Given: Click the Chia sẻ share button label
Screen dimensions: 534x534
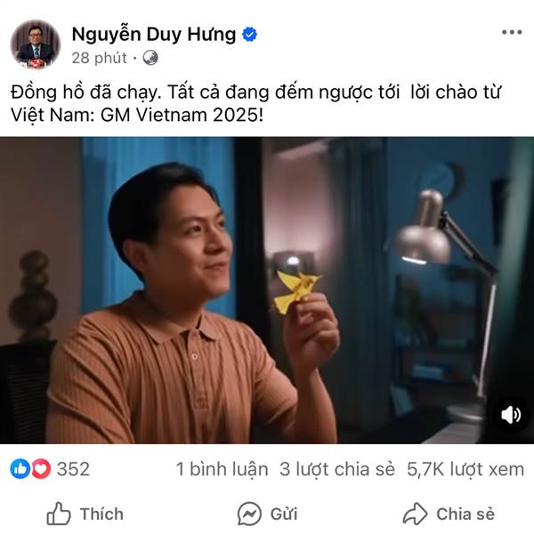Looking at the screenshot, I should tap(465, 514).
